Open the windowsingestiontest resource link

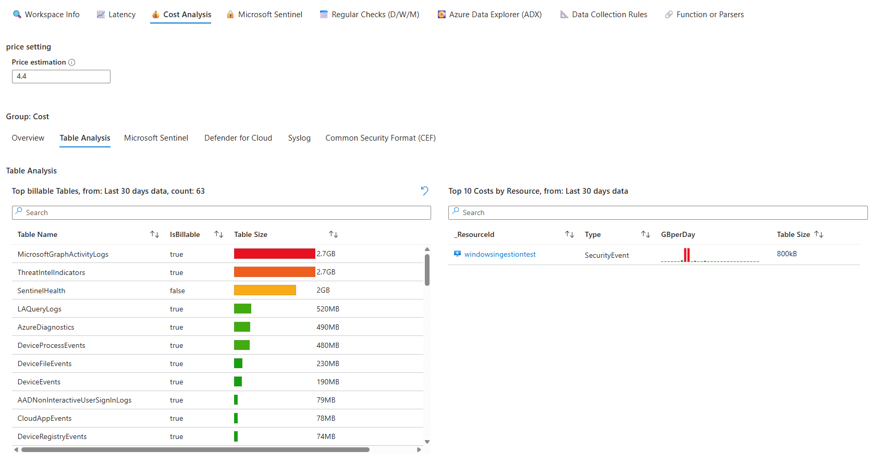500,255
